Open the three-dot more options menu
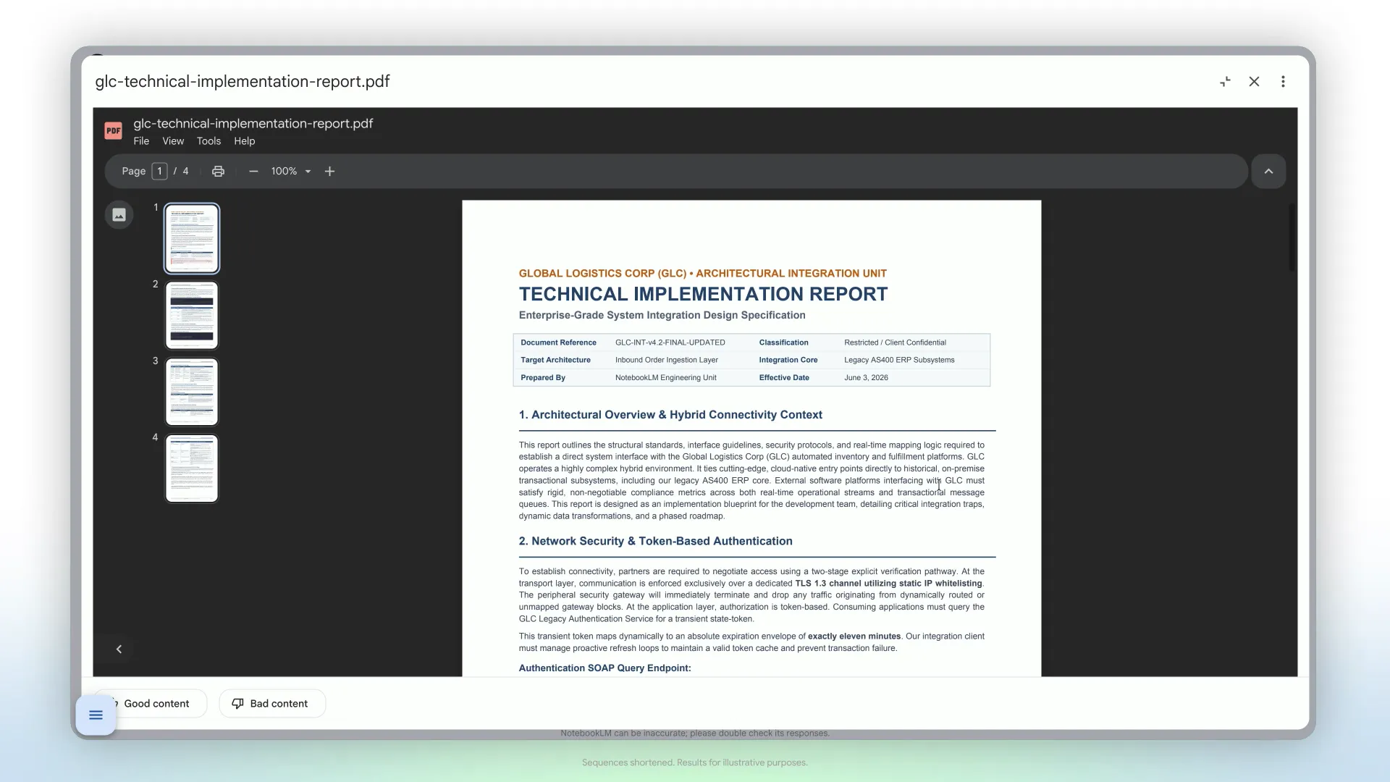This screenshot has height=782, width=1390. click(1283, 82)
